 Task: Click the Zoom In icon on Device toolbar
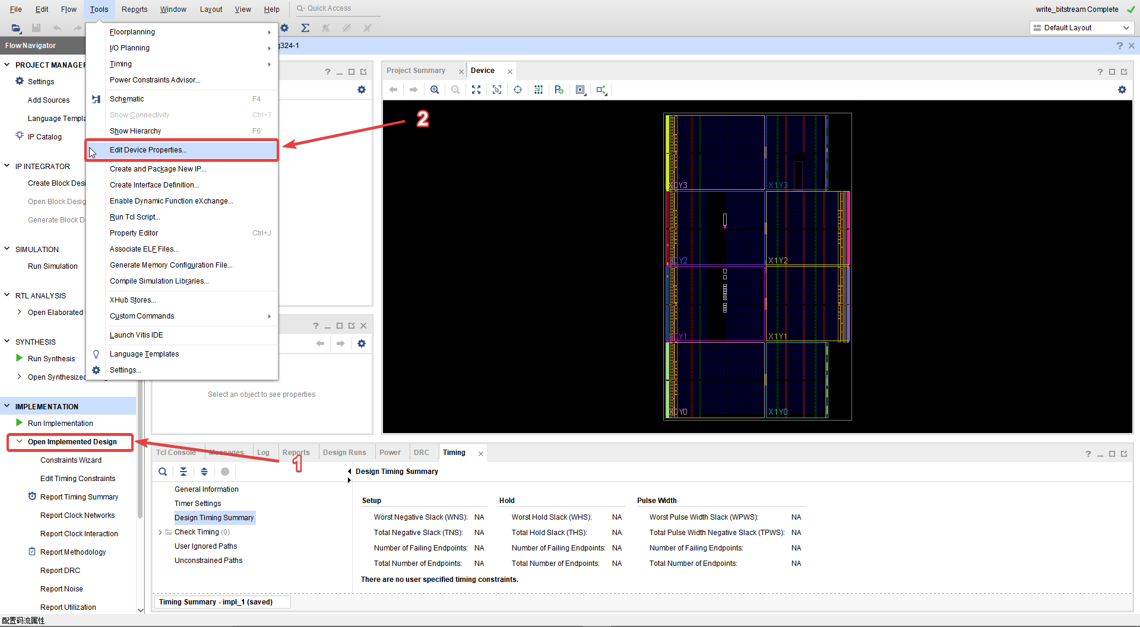point(435,90)
